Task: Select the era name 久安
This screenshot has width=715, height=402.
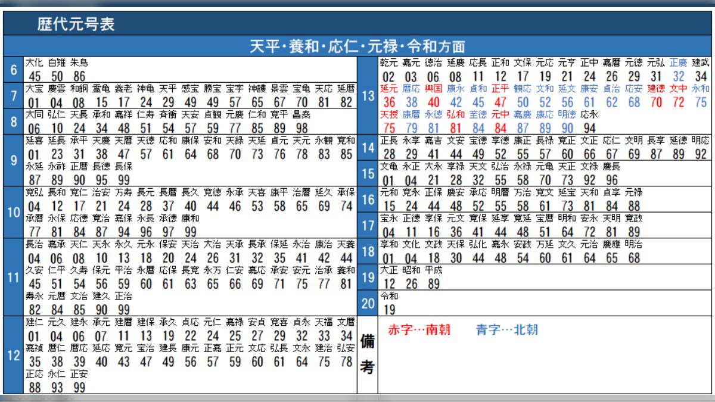Action: click(x=35, y=270)
